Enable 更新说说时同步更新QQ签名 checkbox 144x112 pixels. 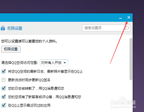click(x=4, y=80)
